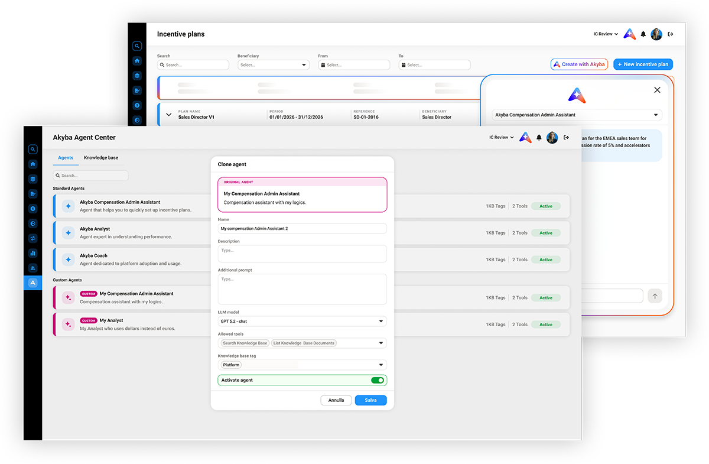Viewport: 709px width, 464px height.
Task: Open the LLM model dropdown
Action: point(302,321)
